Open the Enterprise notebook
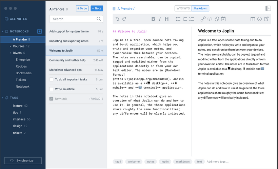Image resolution: width=278 pixels, height=169 pixels. 23,60
